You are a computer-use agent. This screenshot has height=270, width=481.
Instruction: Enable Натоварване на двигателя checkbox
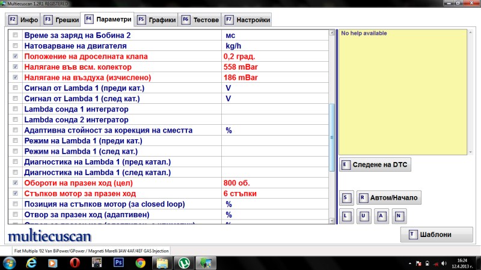point(16,46)
